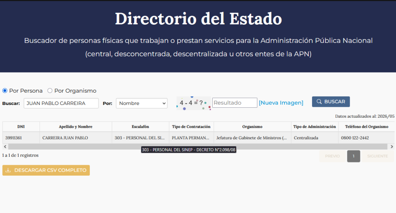Click the right arrow of the horizontal scrollbar
Viewport: 396px width, 213px height.
click(x=392, y=147)
